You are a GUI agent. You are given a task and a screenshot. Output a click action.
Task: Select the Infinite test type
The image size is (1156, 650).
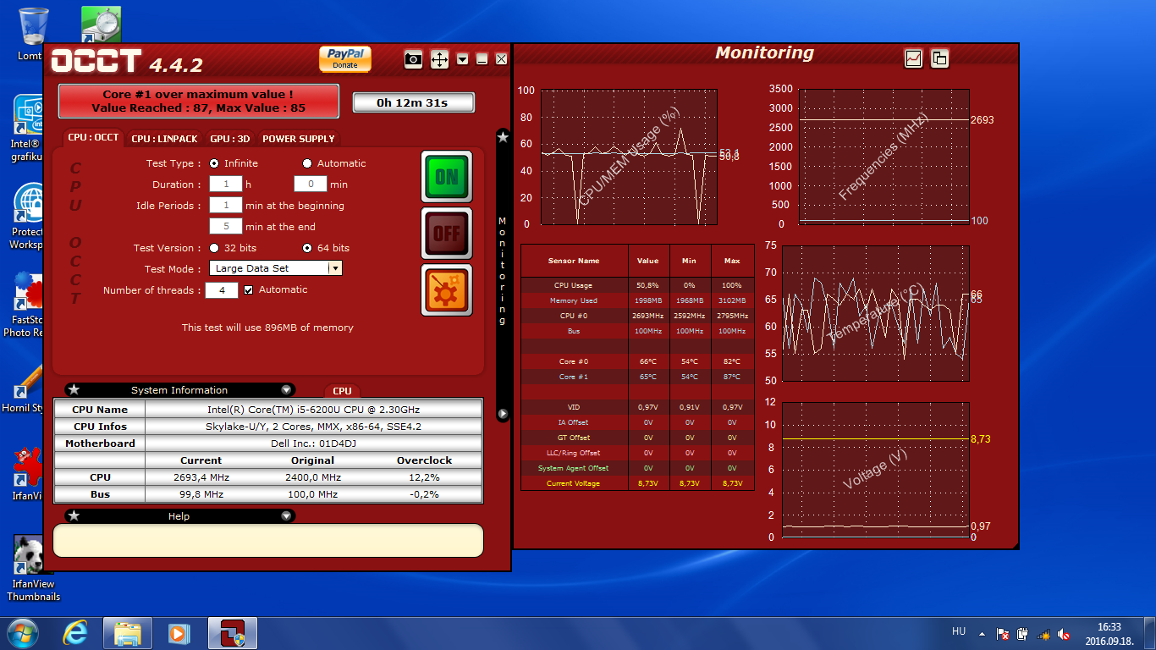coord(214,163)
